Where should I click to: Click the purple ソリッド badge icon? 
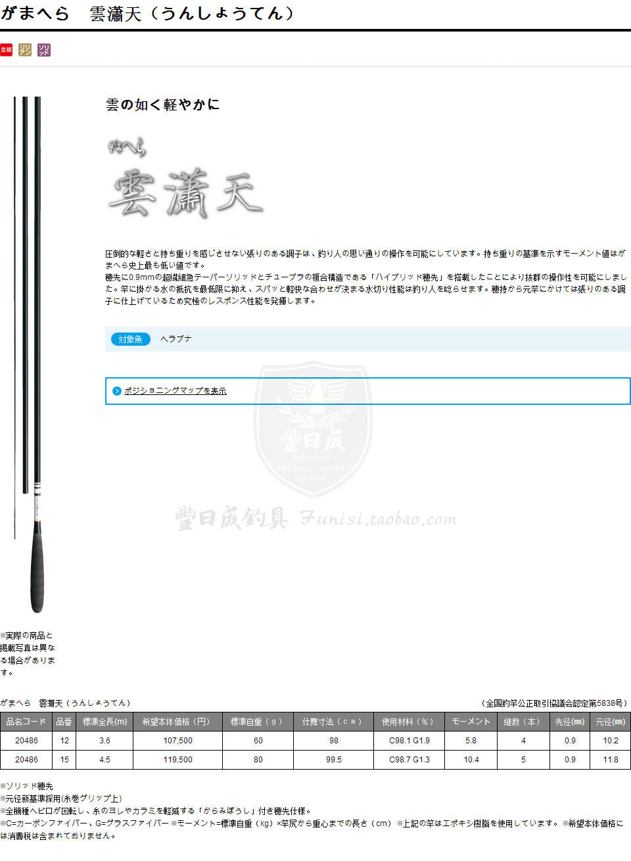coord(44,50)
